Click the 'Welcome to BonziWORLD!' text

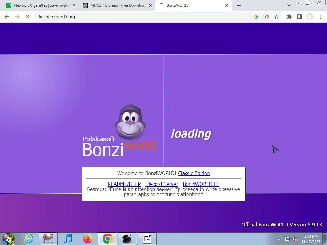(x=147, y=173)
